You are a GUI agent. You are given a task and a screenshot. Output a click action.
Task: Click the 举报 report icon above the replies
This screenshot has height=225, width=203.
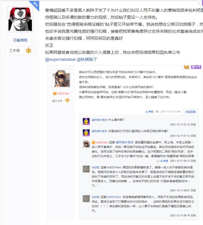(149, 112)
